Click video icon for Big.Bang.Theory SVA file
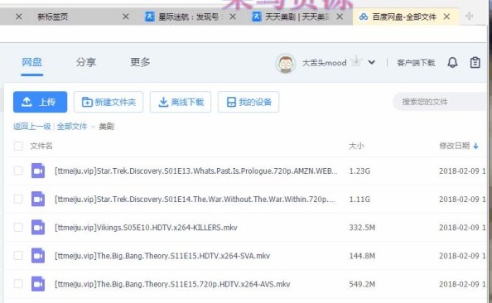 point(38,256)
